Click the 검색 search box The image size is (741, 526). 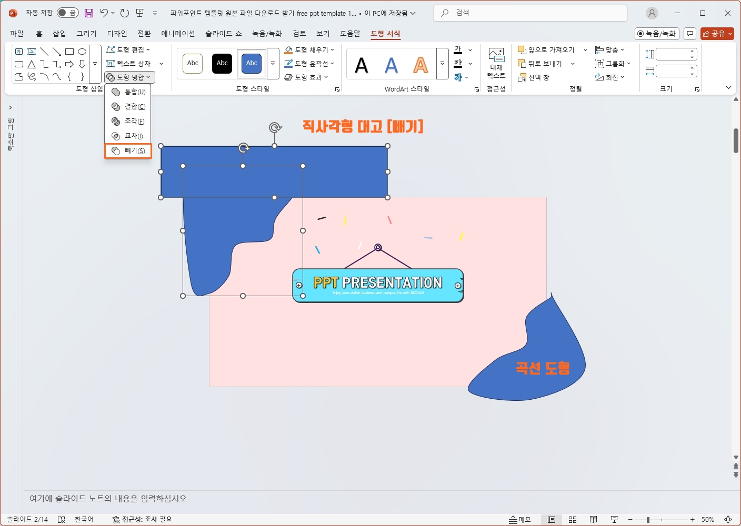coord(530,13)
